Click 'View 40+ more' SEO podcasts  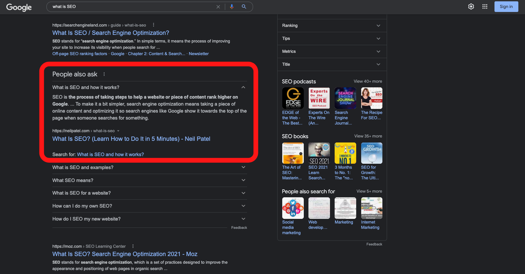(x=368, y=81)
